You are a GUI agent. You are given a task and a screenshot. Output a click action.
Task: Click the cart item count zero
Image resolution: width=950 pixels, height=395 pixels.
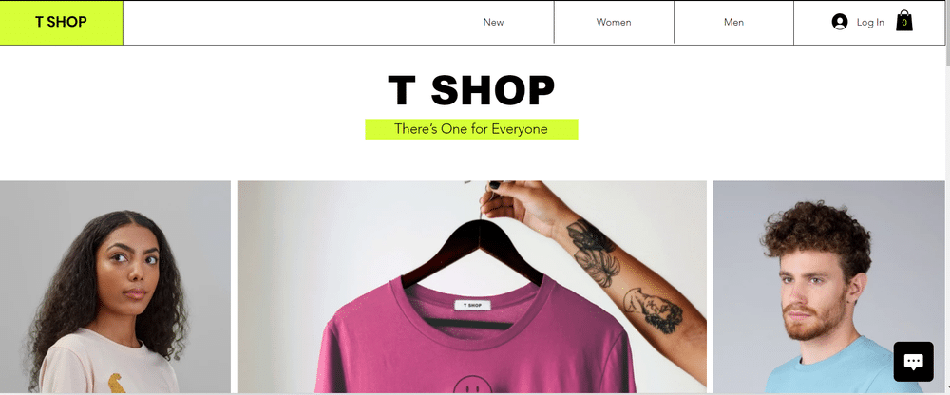[904, 23]
